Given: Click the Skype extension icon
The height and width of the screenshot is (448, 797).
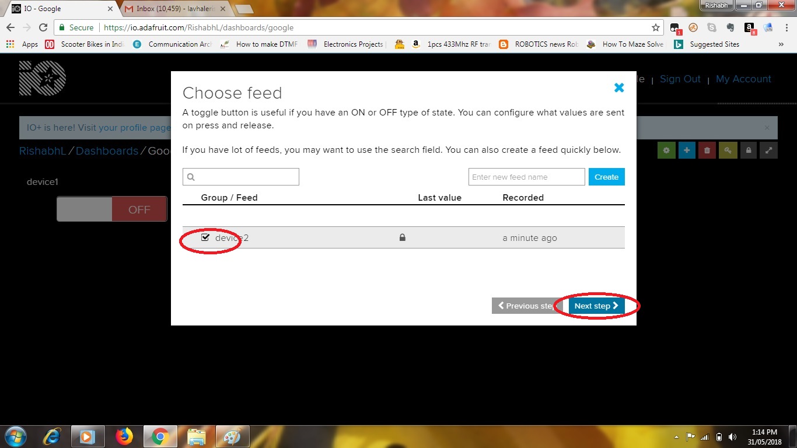Looking at the screenshot, I should [711, 27].
